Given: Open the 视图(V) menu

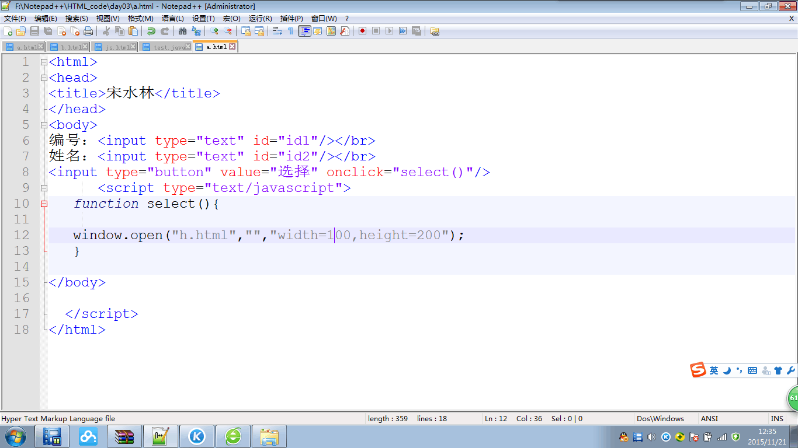Looking at the screenshot, I should point(107,19).
